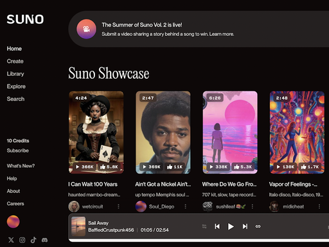Play the Sail Away track

pos(231,226)
